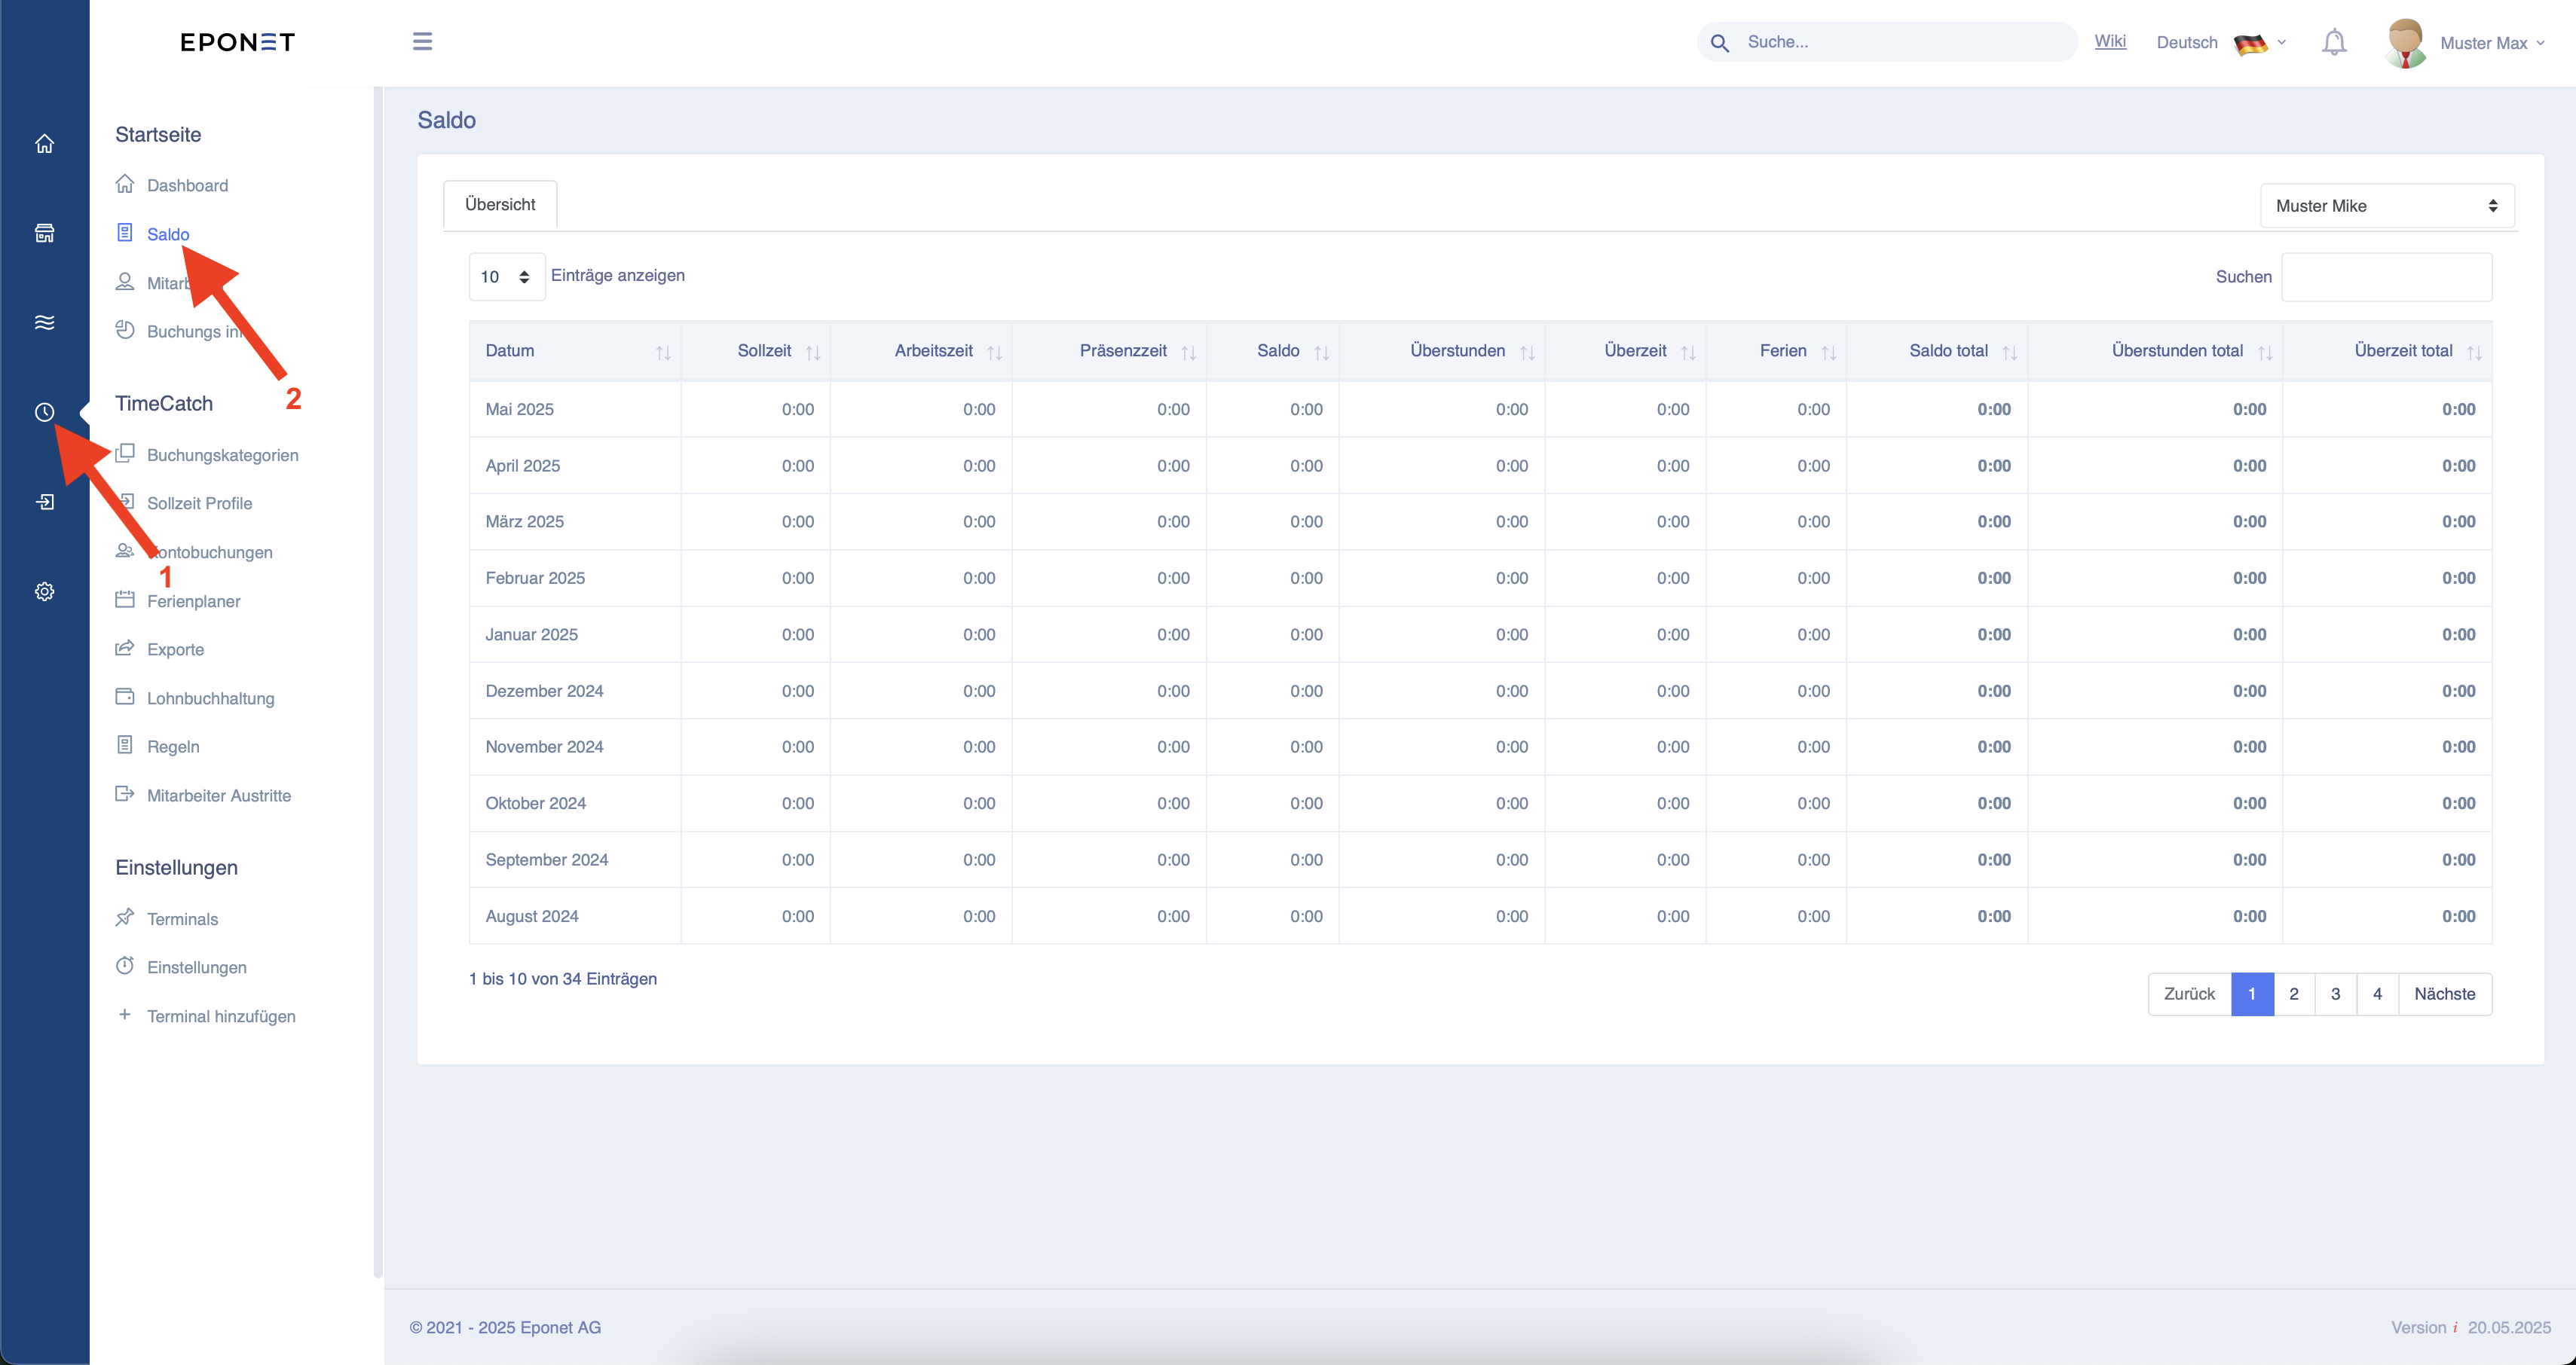The width and height of the screenshot is (2576, 1365).
Task: Sort by Ferien column arrows
Action: click(1829, 352)
